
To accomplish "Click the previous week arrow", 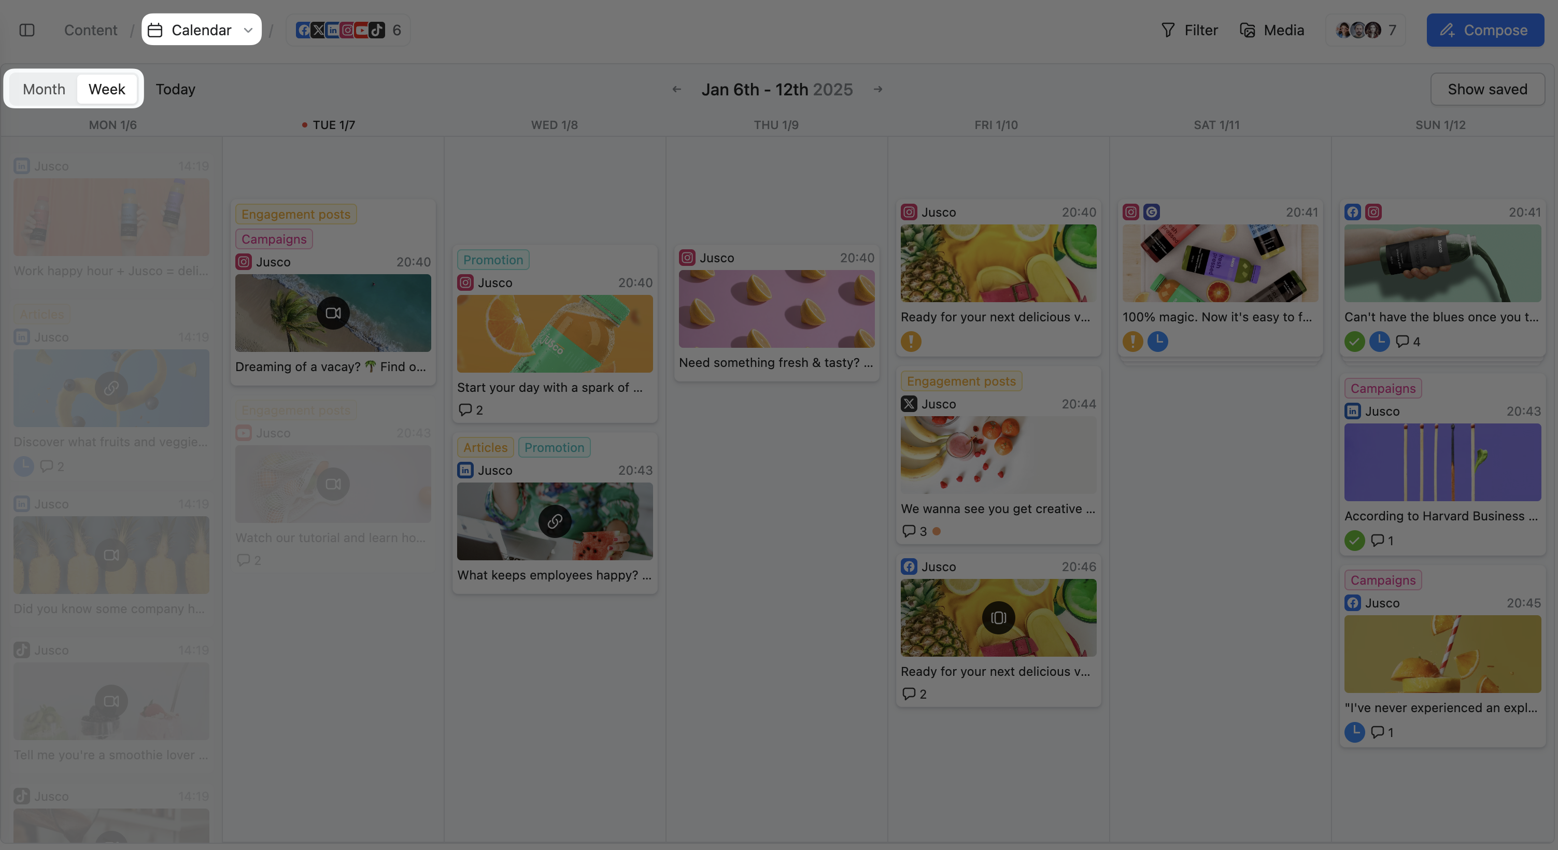I will [676, 90].
